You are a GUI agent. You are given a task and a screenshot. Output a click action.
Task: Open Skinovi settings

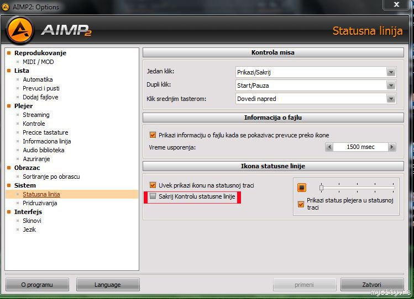pyautogui.click(x=32, y=221)
